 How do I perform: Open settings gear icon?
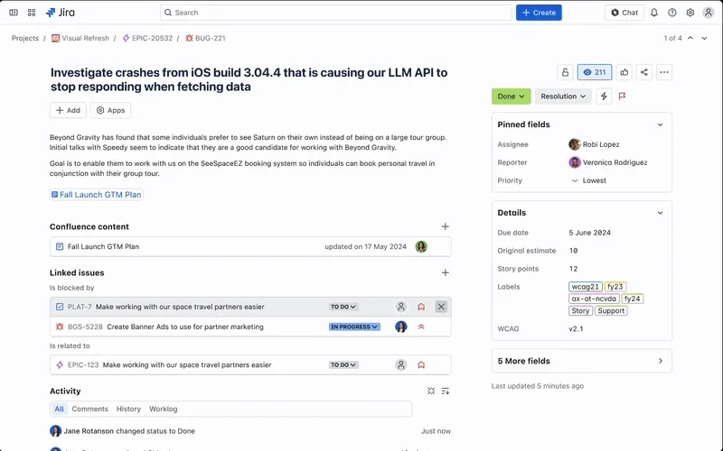coord(690,13)
